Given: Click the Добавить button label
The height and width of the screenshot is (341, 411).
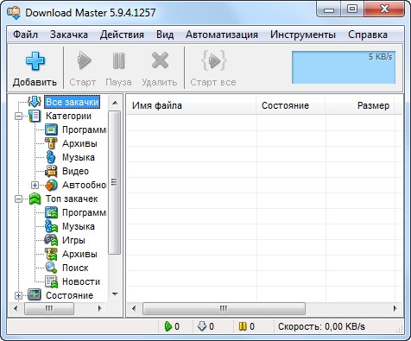Looking at the screenshot, I should pyautogui.click(x=35, y=82).
